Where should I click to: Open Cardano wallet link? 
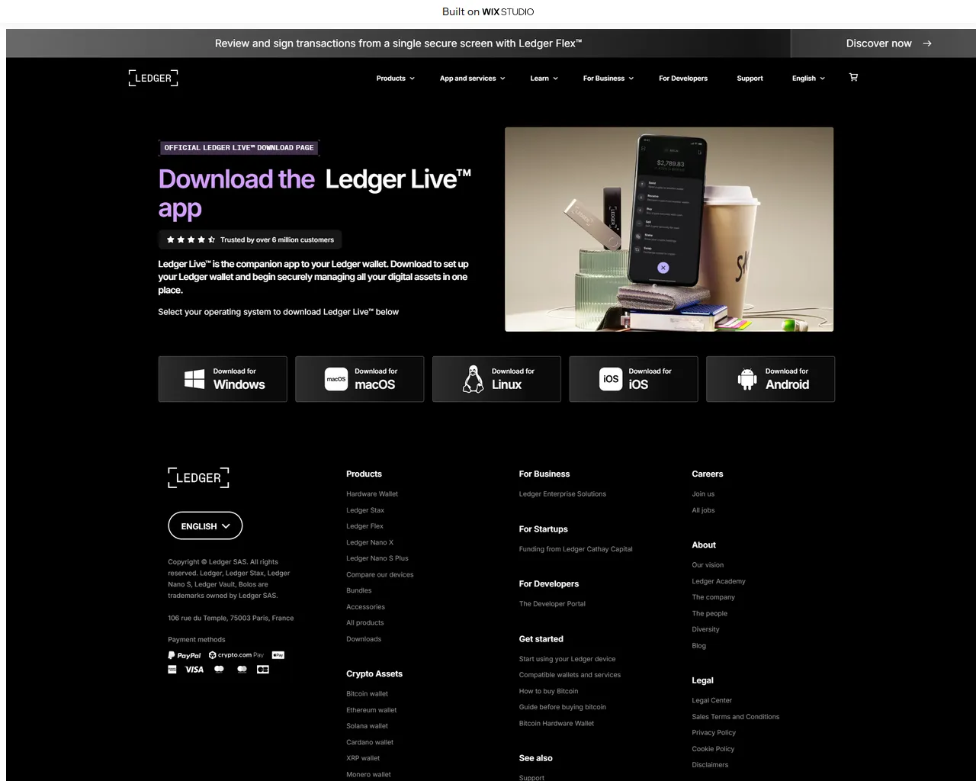370,742
